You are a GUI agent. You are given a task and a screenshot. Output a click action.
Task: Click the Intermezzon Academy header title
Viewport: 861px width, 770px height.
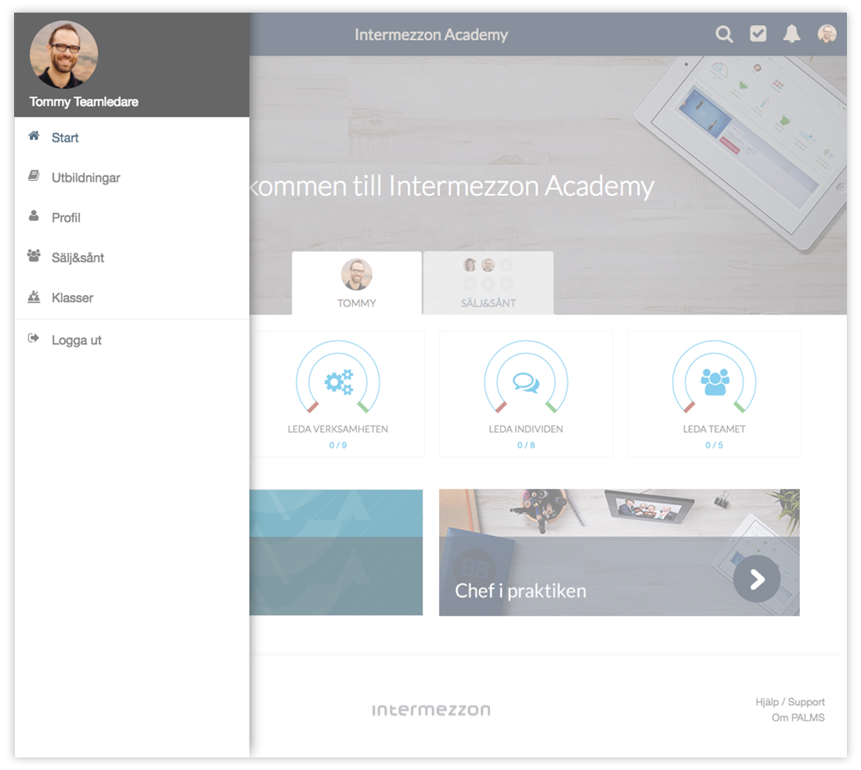point(431,34)
